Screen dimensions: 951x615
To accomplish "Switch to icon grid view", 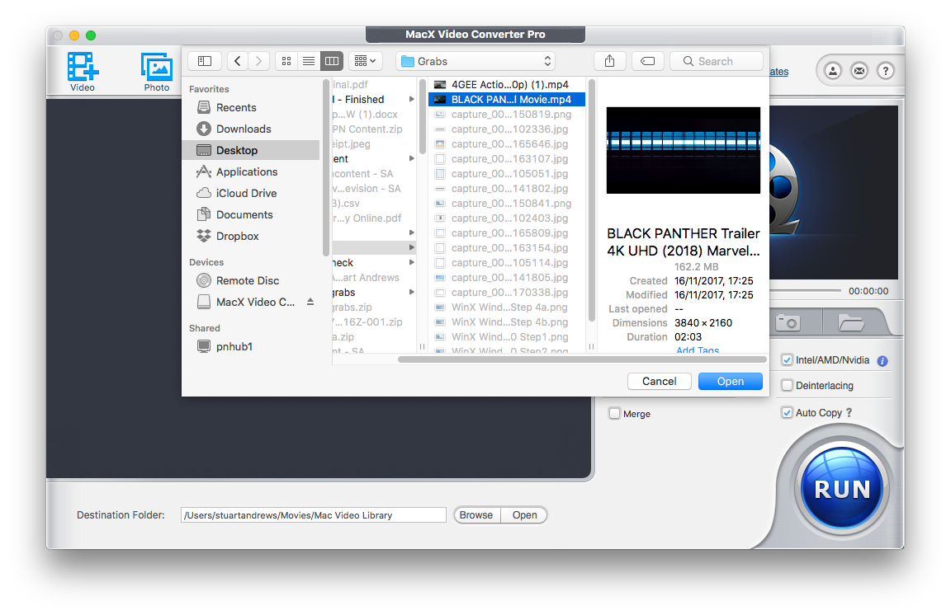I will click(x=286, y=61).
